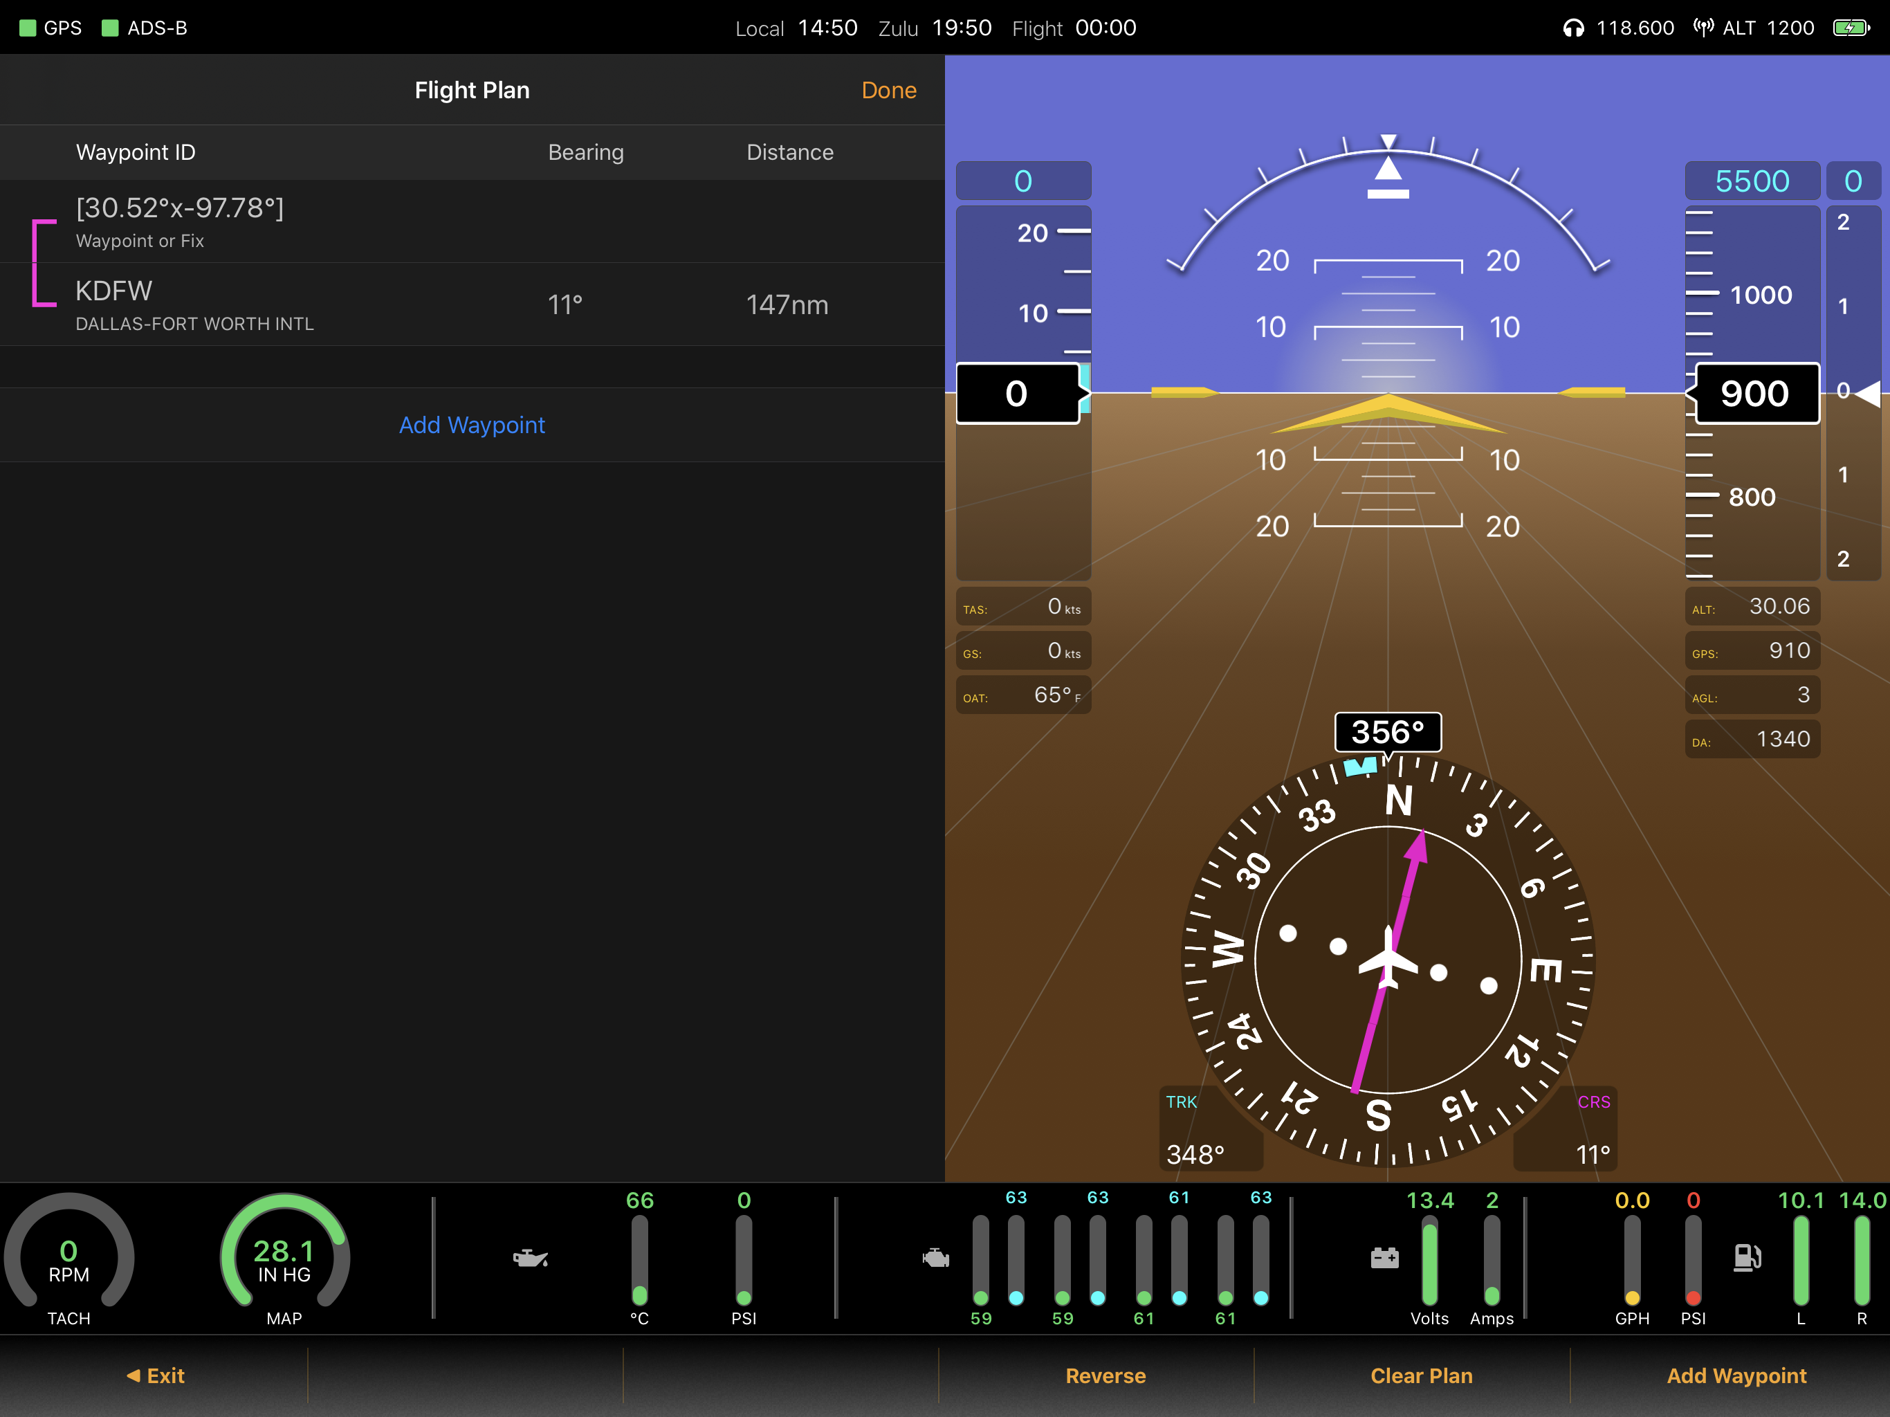Tap the green ADS-B status indicator
The width and height of the screenshot is (1890, 1417).
click(x=110, y=28)
